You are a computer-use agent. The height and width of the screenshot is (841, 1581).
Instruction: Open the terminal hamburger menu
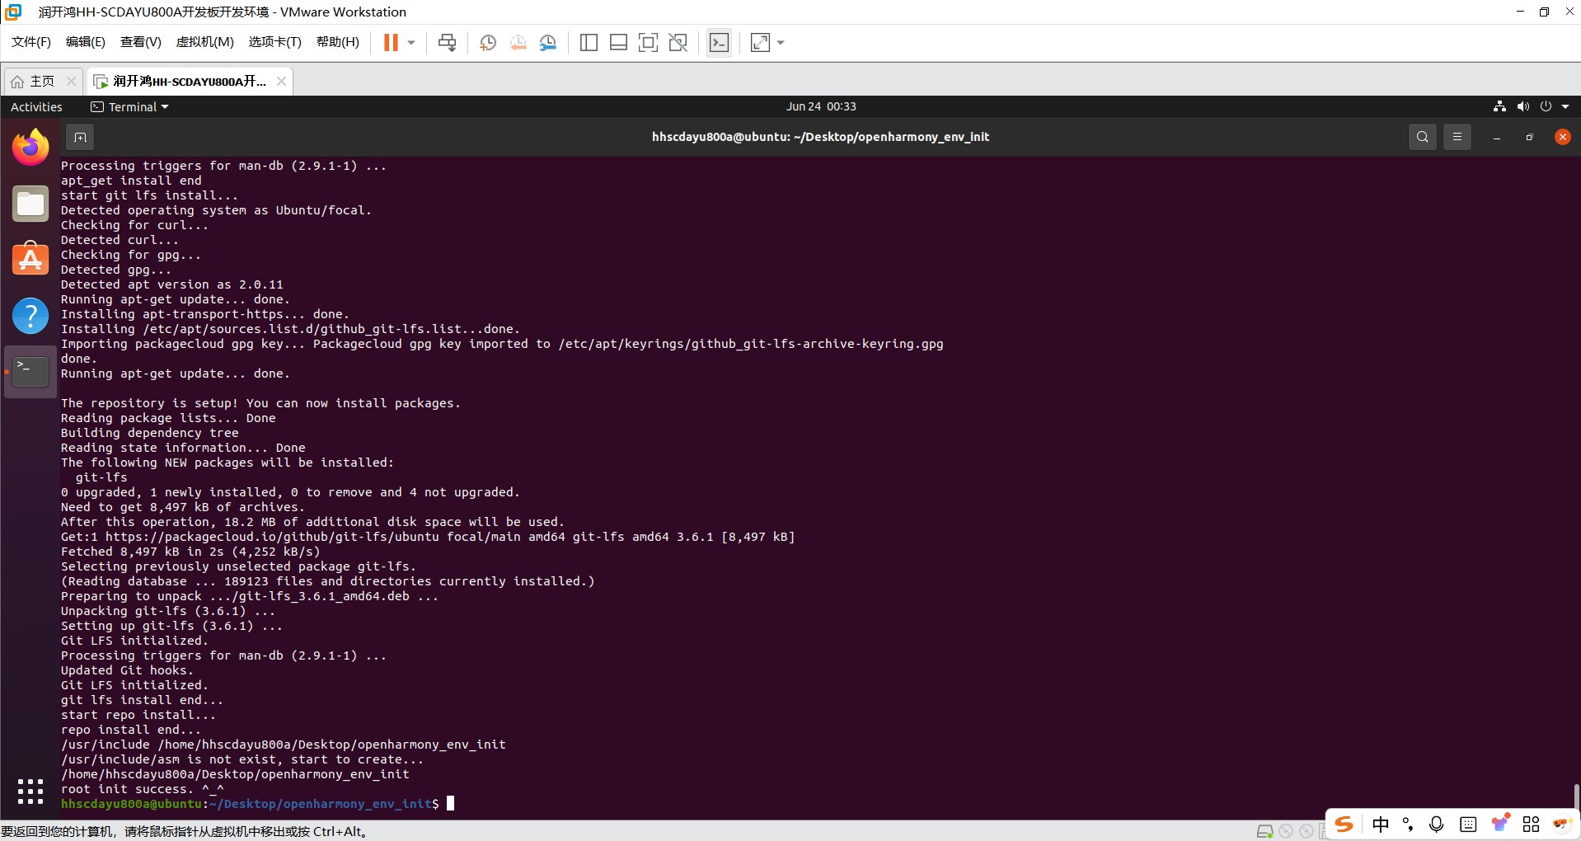point(1457,138)
